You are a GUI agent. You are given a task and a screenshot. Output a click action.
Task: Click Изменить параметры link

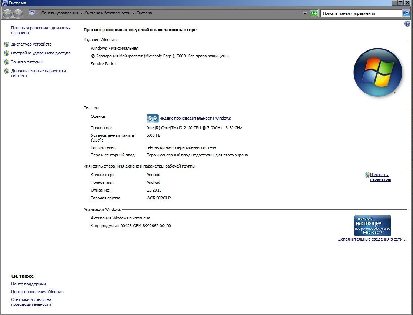click(380, 177)
